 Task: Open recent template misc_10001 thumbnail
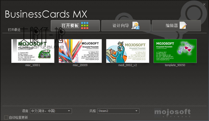click(x=33, y=51)
